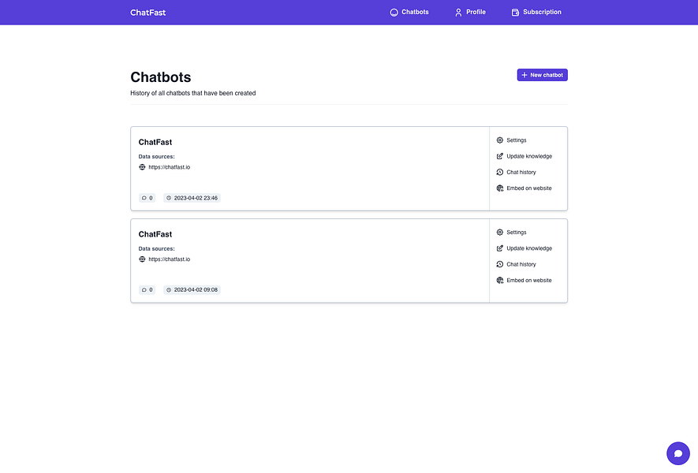Click the message count badge showing 0
698x473 pixels.
pos(147,197)
